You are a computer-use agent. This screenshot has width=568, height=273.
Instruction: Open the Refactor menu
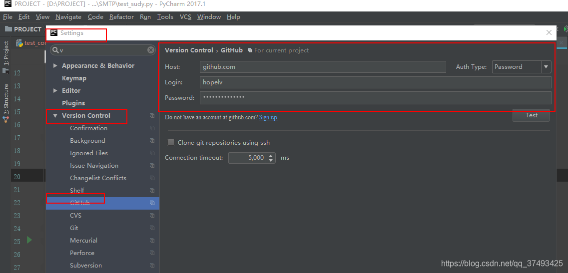click(122, 16)
